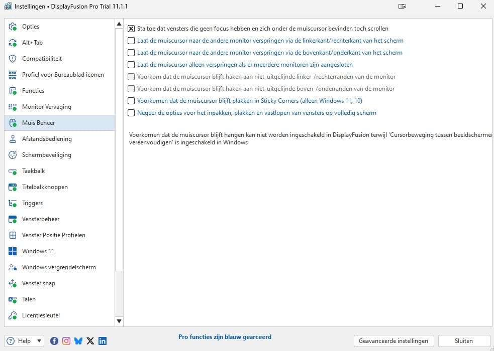Open Profiel voor Bureaublad iconen icon
The image size is (494, 351).
tap(13, 75)
